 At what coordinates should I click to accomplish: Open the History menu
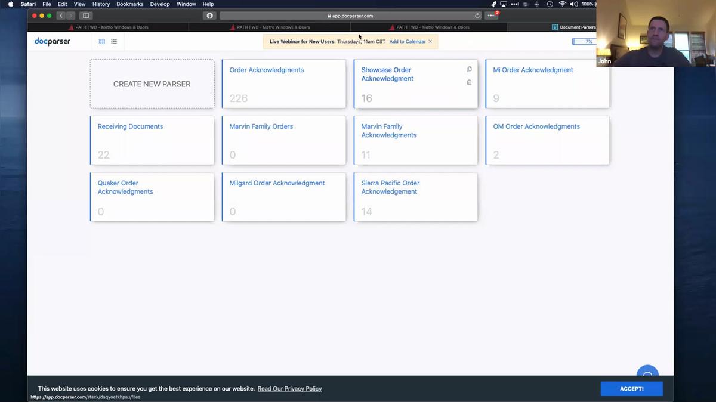point(101,4)
